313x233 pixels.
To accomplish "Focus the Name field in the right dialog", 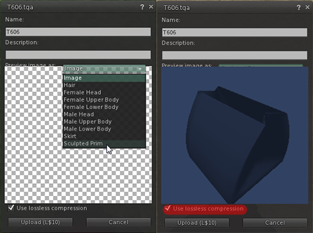I will [x=234, y=33].
